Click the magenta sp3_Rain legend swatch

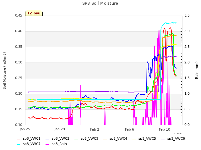tap(47, 144)
